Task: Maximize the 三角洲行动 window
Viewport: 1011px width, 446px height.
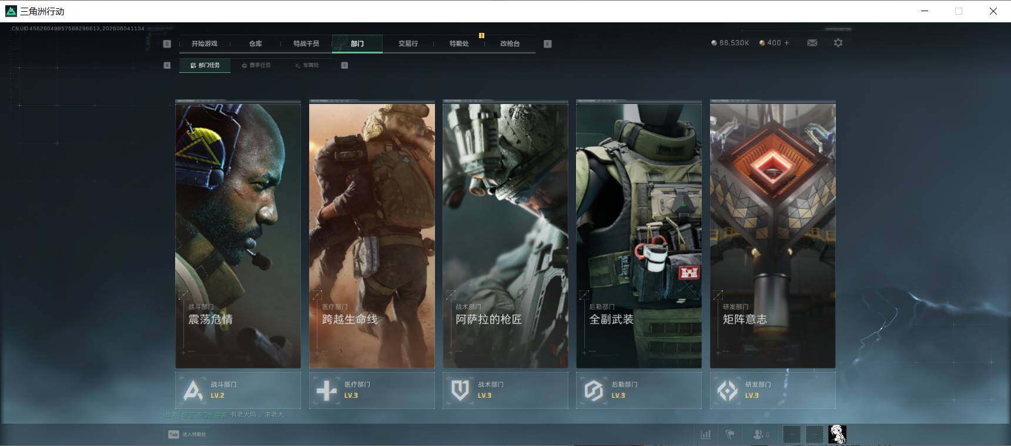Action: pos(959,11)
